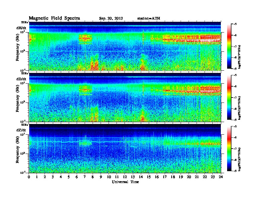Select the date text "Sep. 20, 2013"
263x203 pixels.
[x=111, y=19]
